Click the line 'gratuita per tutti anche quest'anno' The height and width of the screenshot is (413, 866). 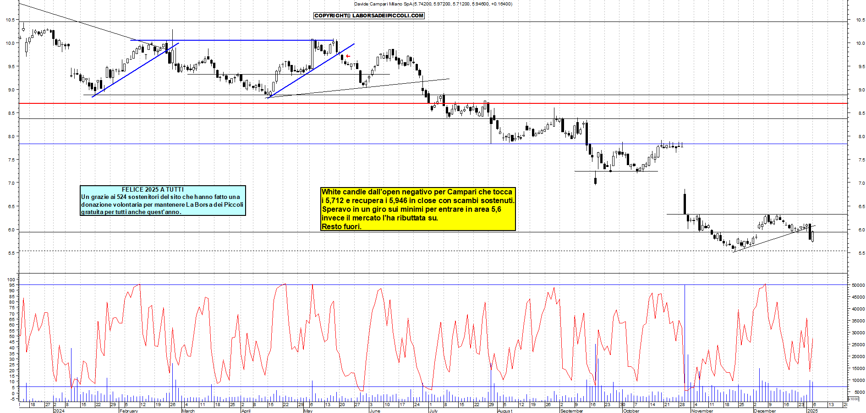(131, 212)
